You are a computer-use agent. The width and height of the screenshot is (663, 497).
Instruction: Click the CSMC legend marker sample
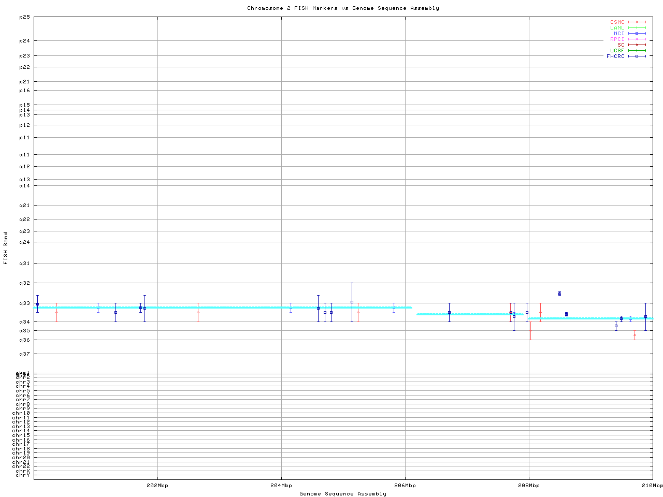pos(637,22)
